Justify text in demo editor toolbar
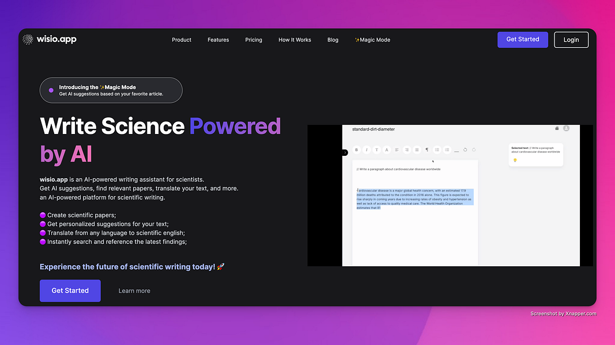 [417, 150]
